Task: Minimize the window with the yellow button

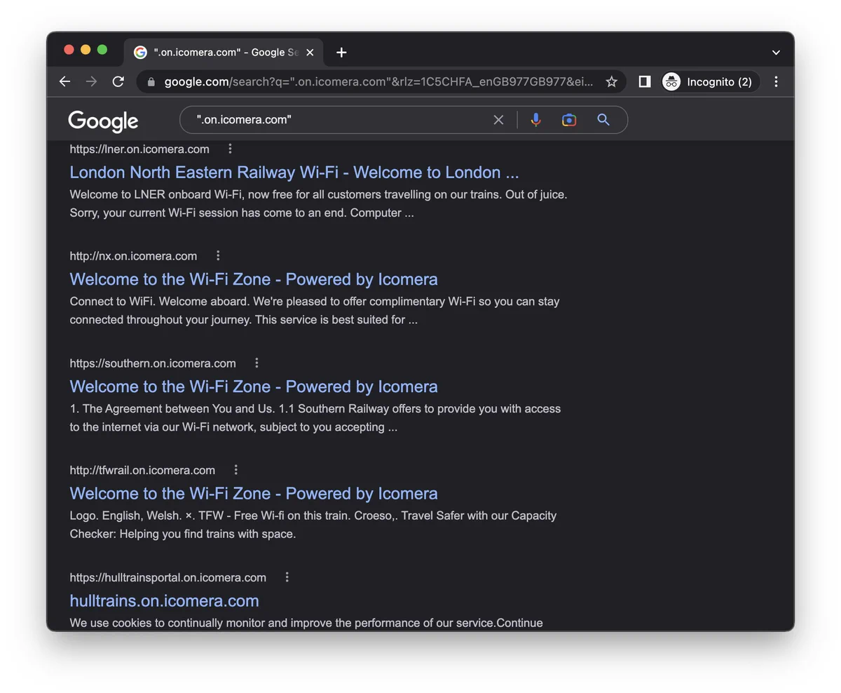Action: tap(86, 49)
